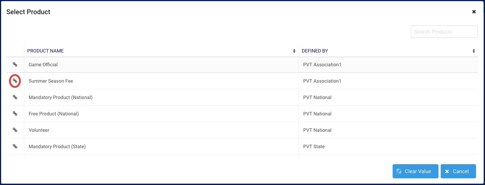The width and height of the screenshot is (485, 185).
Task: Select the Game Official row text
Action: tap(43, 65)
